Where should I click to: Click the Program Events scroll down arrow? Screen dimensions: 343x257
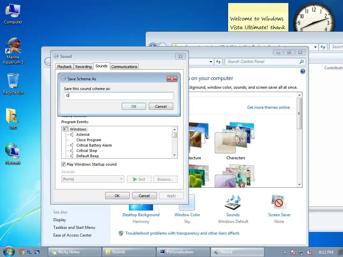pyautogui.click(x=175, y=155)
